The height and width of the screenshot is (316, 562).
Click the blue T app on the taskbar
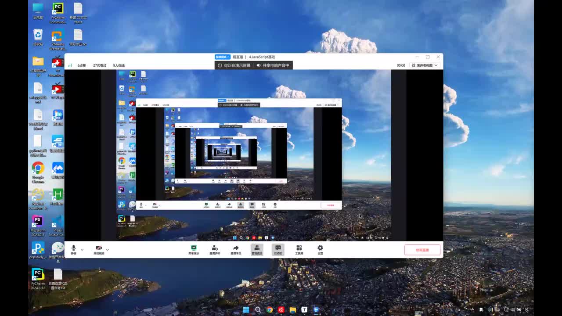click(x=304, y=309)
